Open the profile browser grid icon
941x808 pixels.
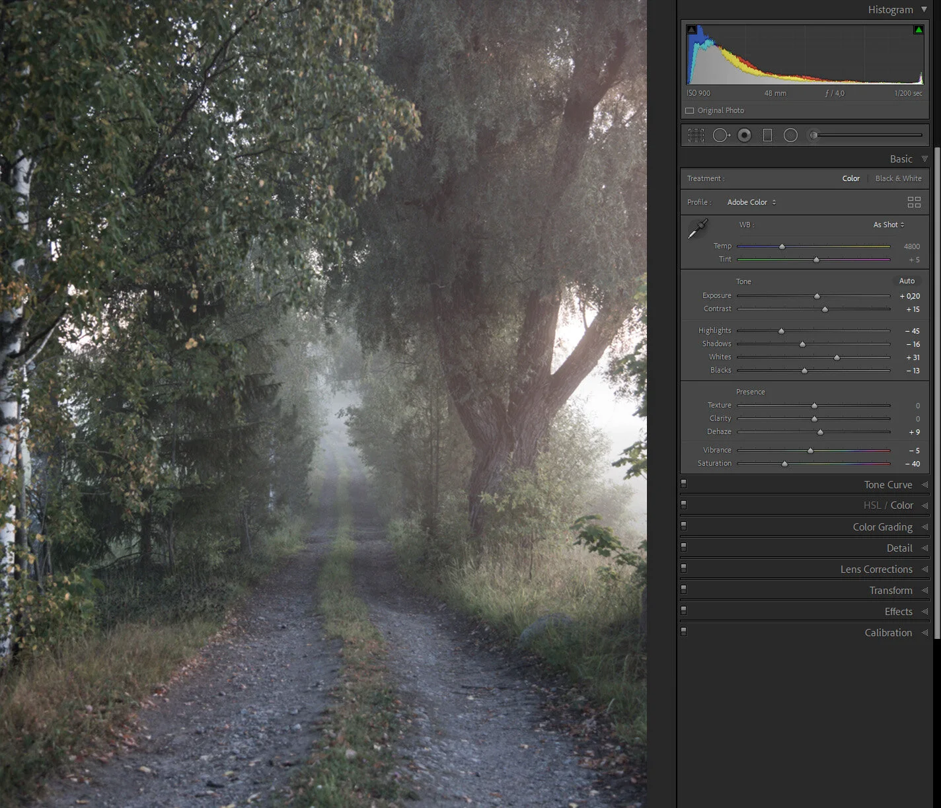[x=914, y=202]
